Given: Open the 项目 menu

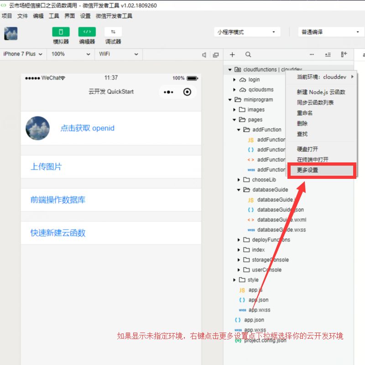Looking at the screenshot, I should pyautogui.click(x=7, y=16).
